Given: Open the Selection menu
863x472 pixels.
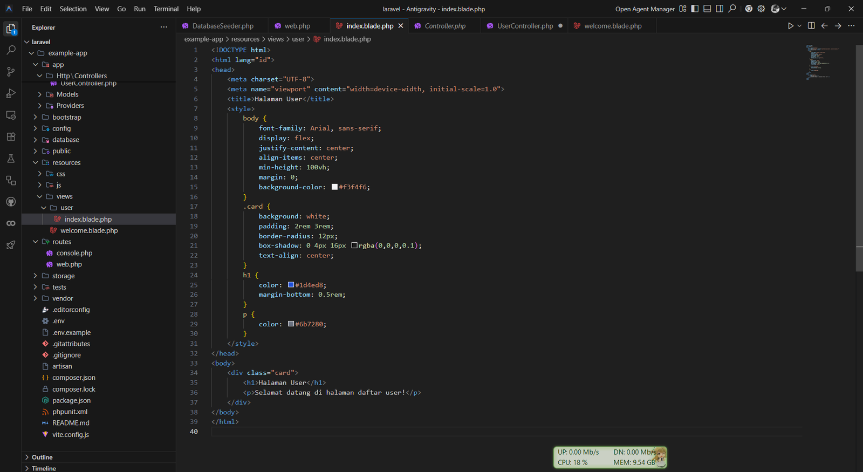Looking at the screenshot, I should point(73,9).
